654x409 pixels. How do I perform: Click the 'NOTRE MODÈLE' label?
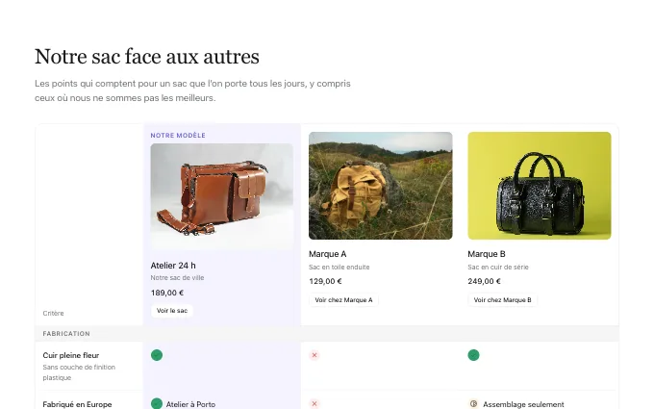click(178, 136)
